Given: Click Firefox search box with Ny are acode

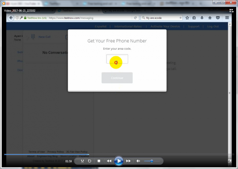Looking at the screenshot, I should (162, 18).
